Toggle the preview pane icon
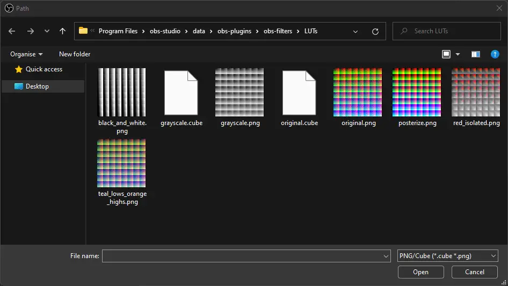The image size is (508, 286). (476, 54)
